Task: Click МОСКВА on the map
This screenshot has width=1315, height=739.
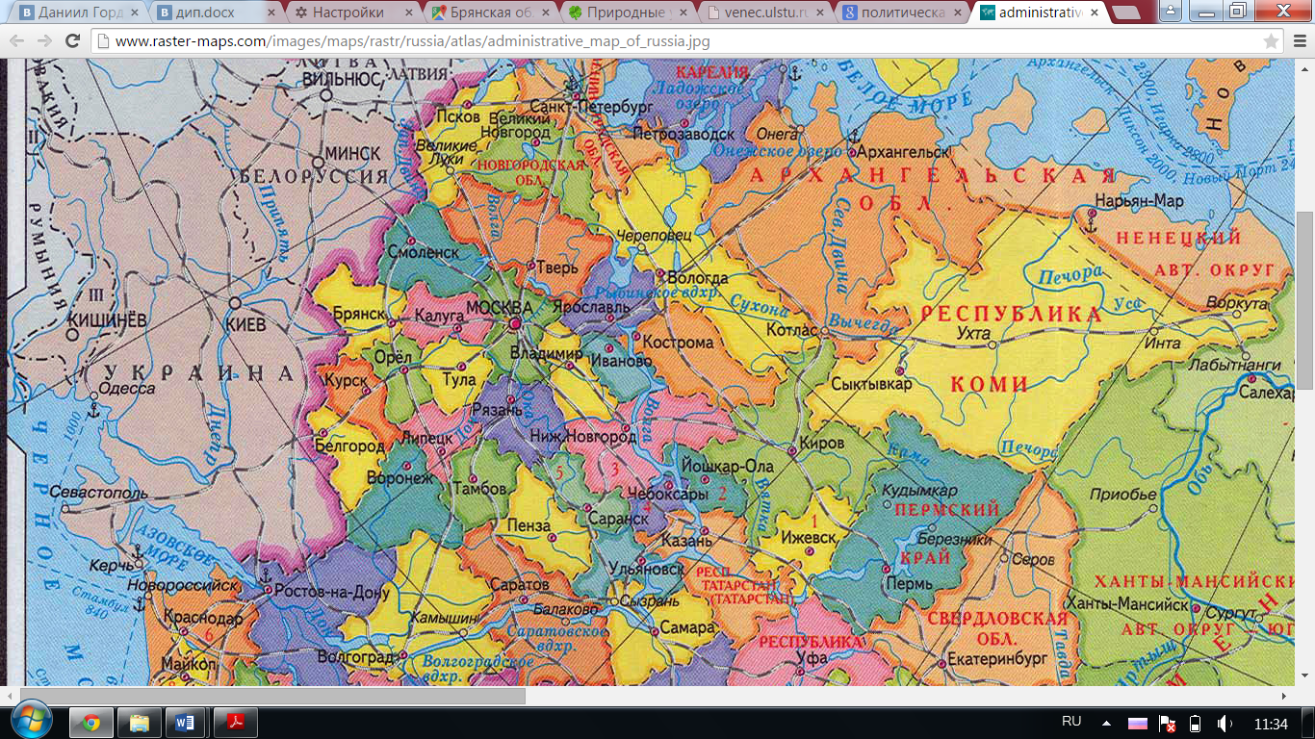Action: [499, 308]
